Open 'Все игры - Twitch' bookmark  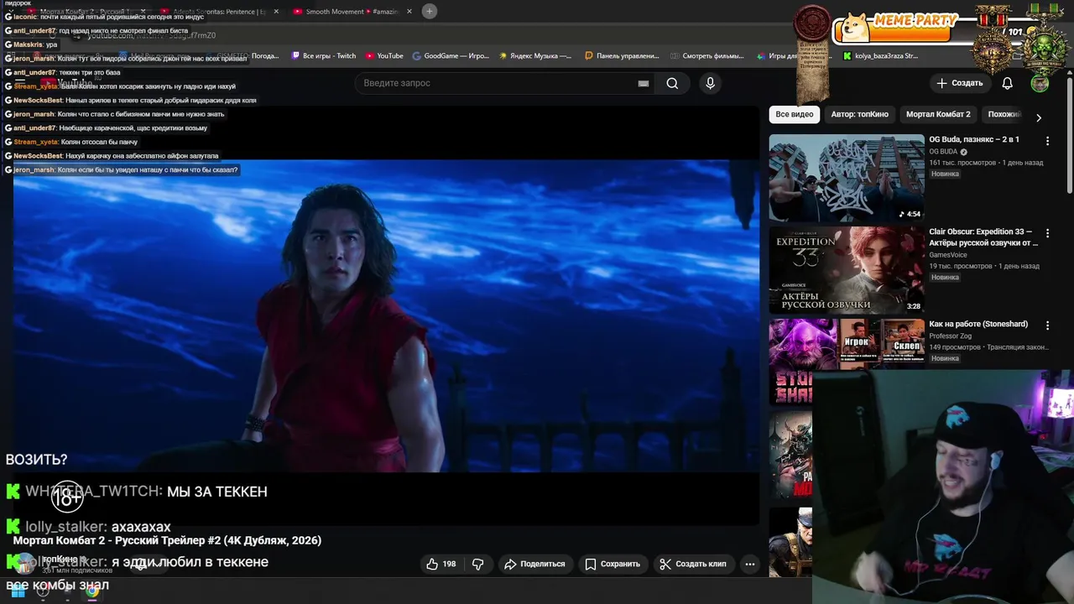coord(324,56)
